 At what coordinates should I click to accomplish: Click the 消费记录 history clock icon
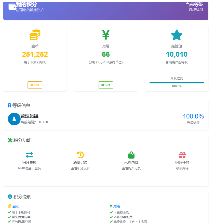80,155
